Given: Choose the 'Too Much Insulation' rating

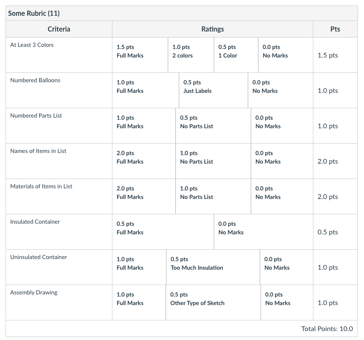Looking at the screenshot, I should coord(213,267).
